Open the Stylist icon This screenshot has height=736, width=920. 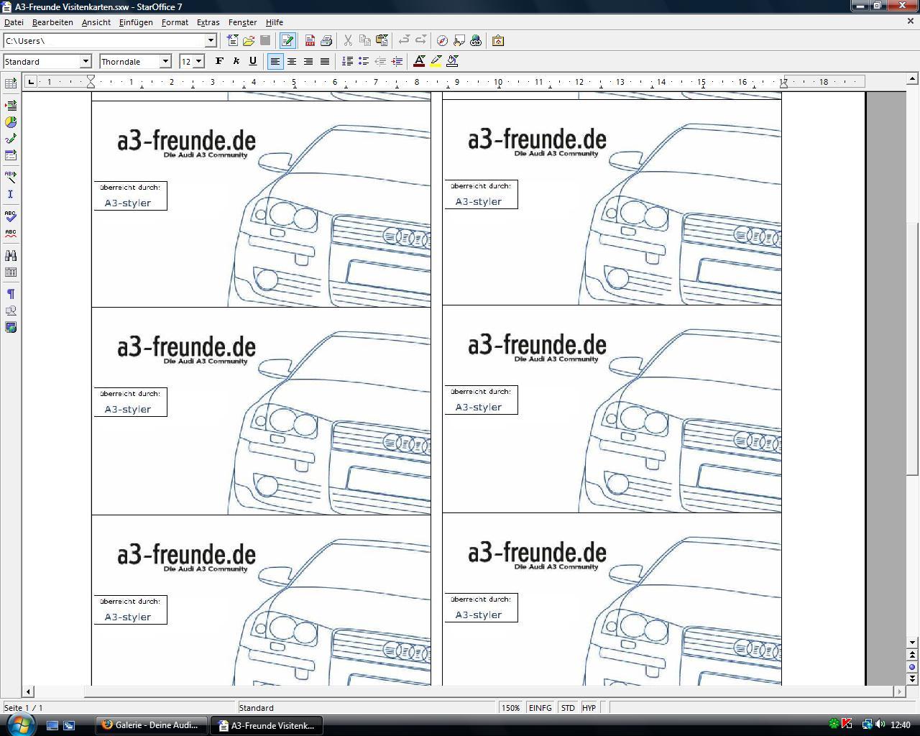[459, 41]
